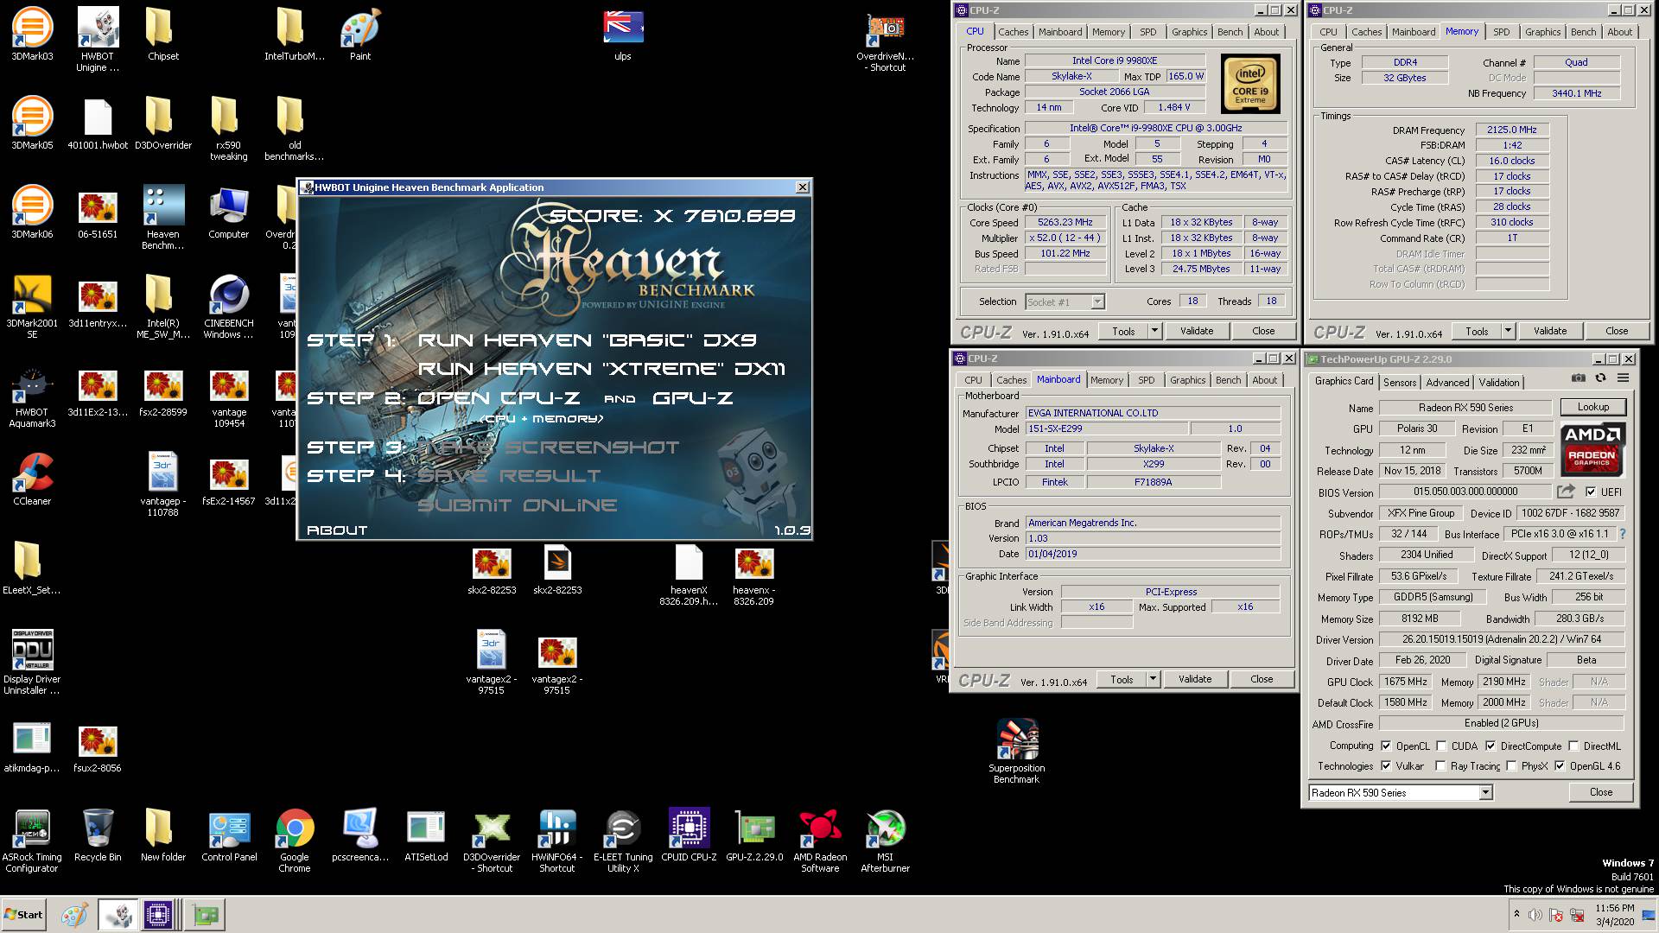
Task: Launch Google Chrome from the desktop
Action: click(295, 840)
